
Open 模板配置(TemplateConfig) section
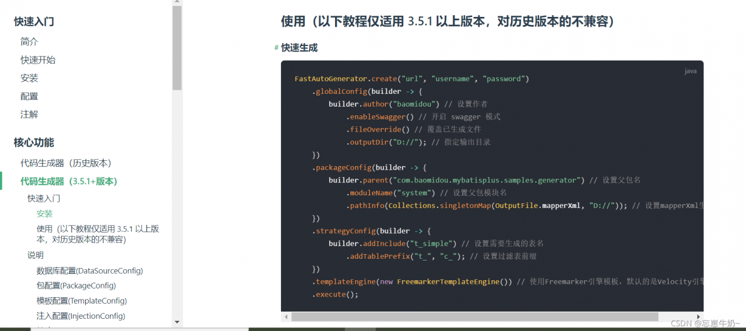(x=82, y=301)
